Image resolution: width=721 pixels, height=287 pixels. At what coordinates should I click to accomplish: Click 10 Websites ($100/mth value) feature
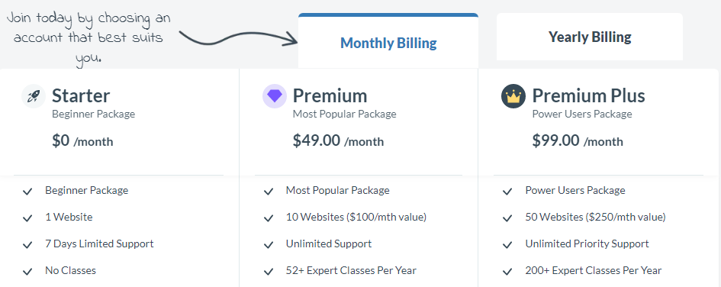tap(356, 217)
